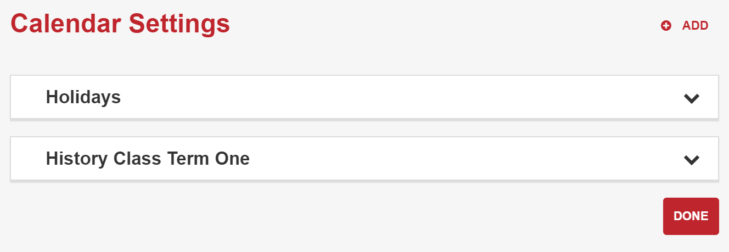Click the word Settings in page title
The image size is (729, 252).
[179, 24]
